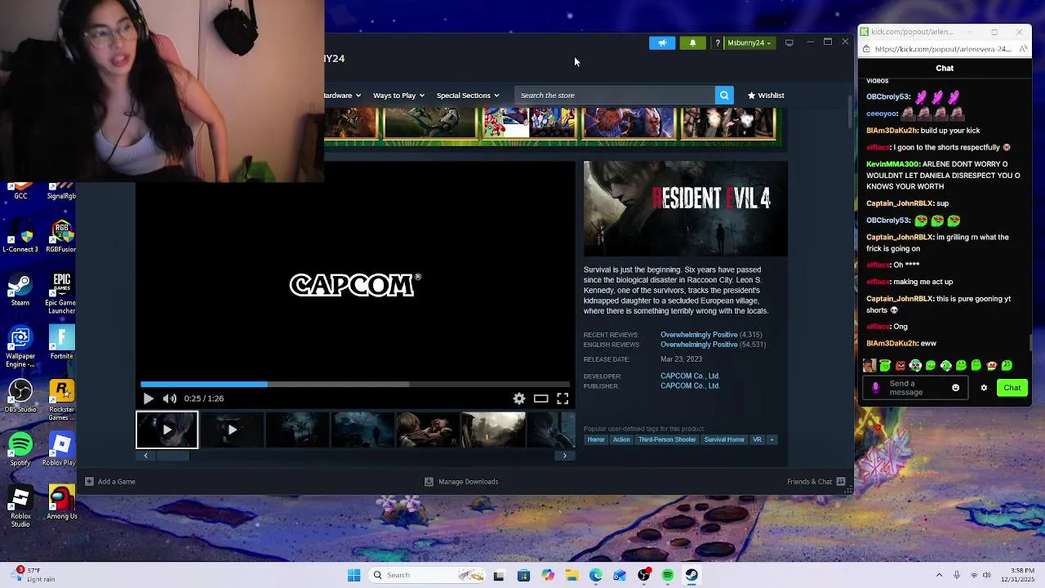This screenshot has width=1045, height=588.
Task: Open Manage Downloads in Steam
Action: click(461, 482)
